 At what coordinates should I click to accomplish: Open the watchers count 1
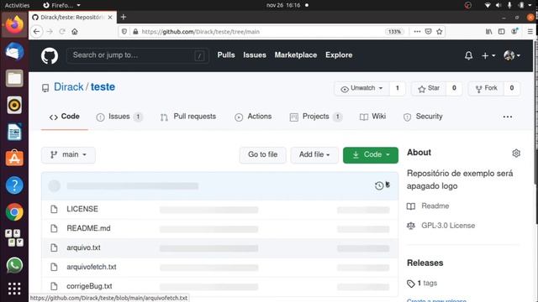click(398, 88)
